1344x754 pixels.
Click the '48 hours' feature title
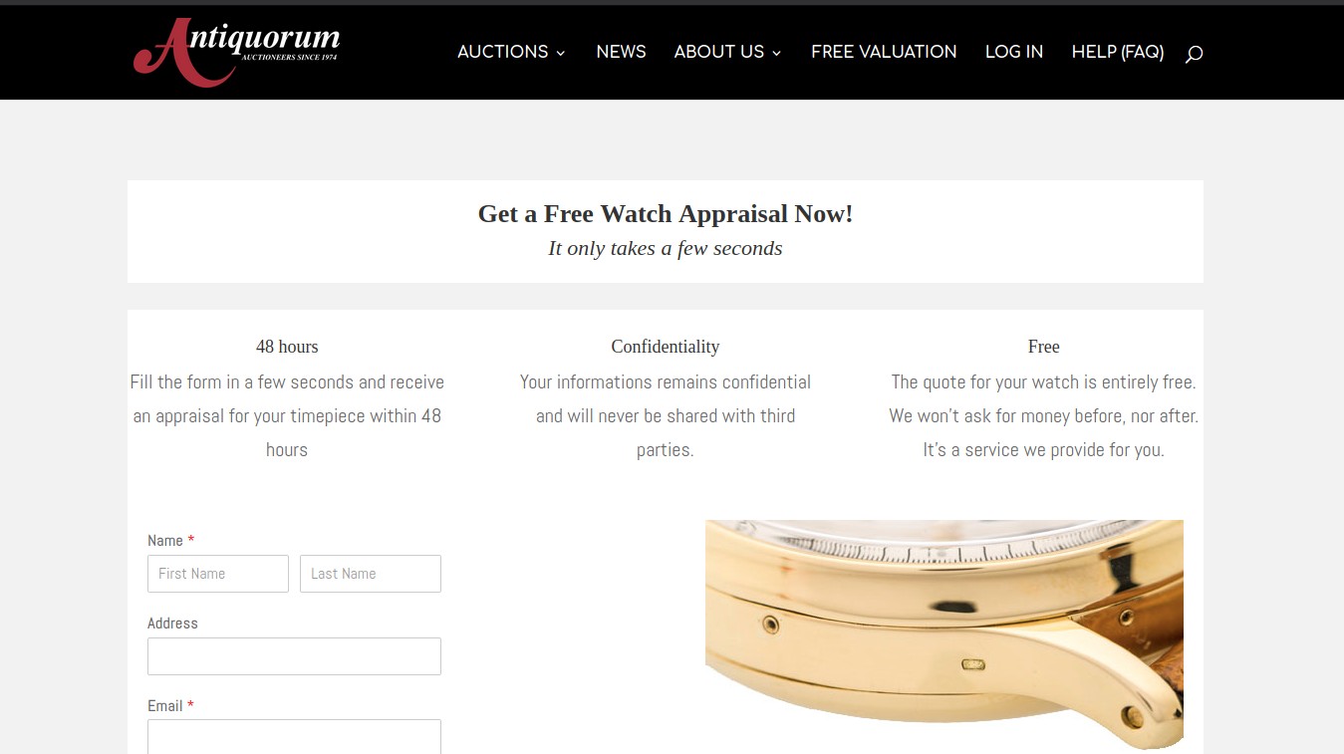tap(287, 347)
